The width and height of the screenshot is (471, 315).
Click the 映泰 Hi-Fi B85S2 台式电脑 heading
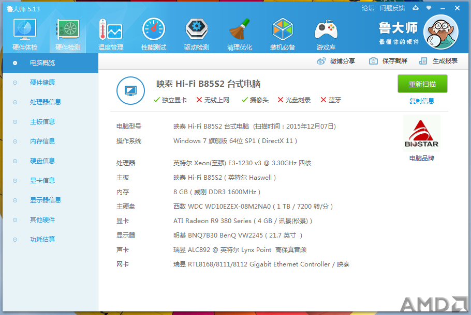point(208,84)
